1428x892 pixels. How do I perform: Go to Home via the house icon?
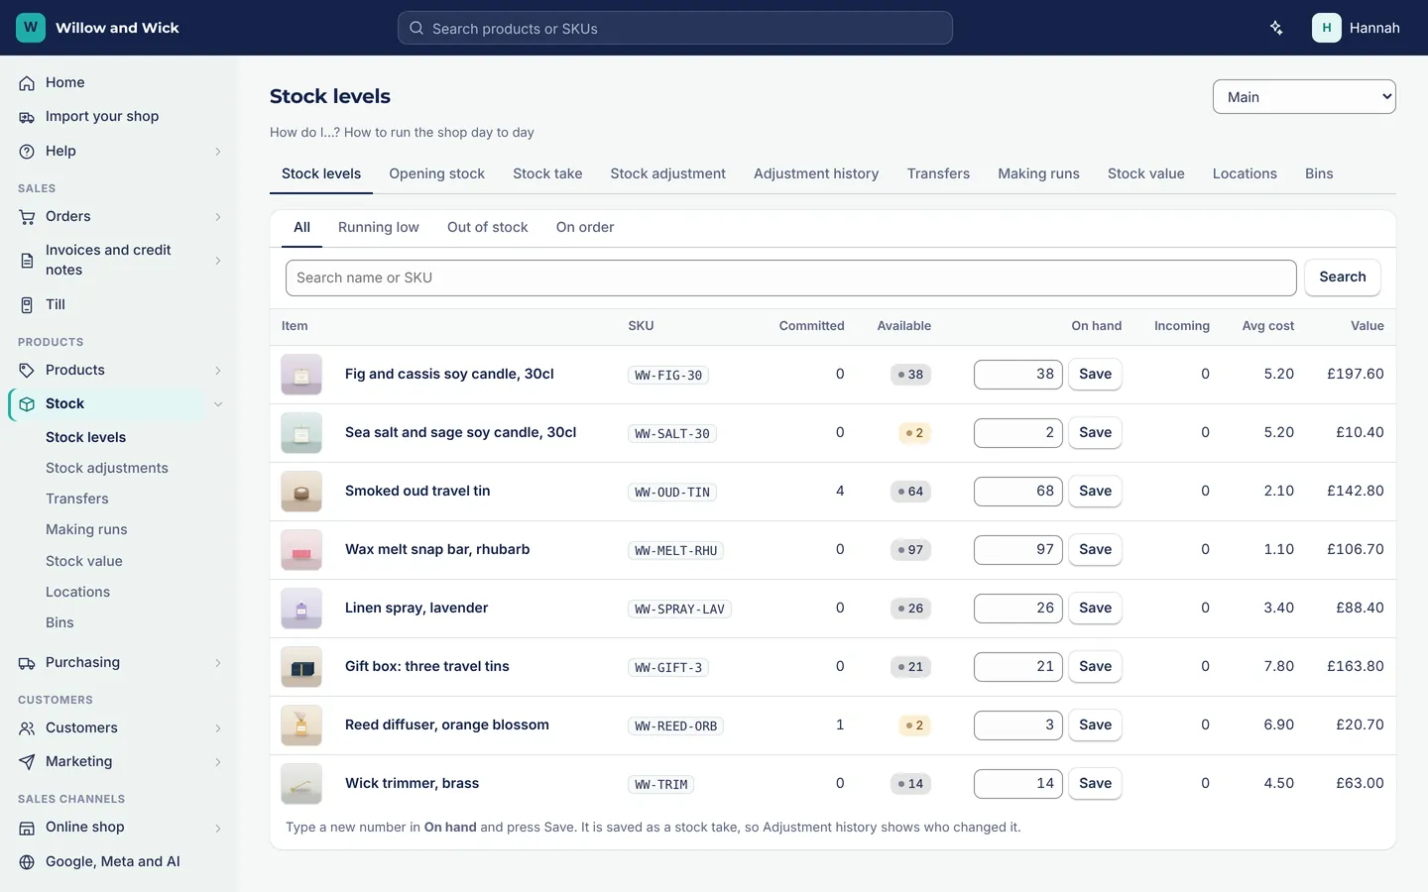[x=27, y=83]
